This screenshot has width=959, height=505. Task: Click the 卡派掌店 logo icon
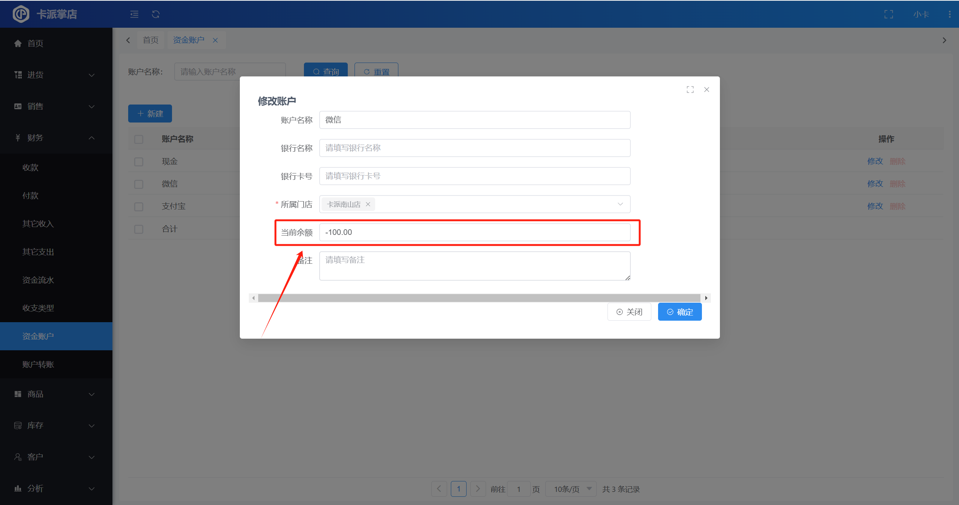click(x=21, y=14)
